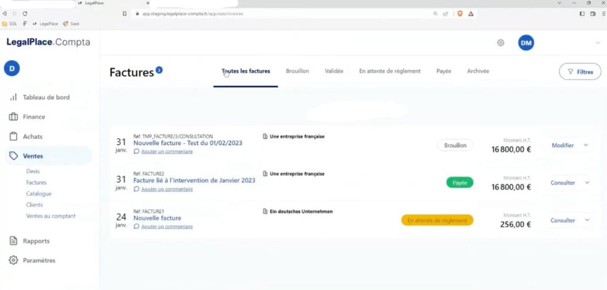Open Nouvelle facture - Test du 01/02/2023

pos(188,143)
